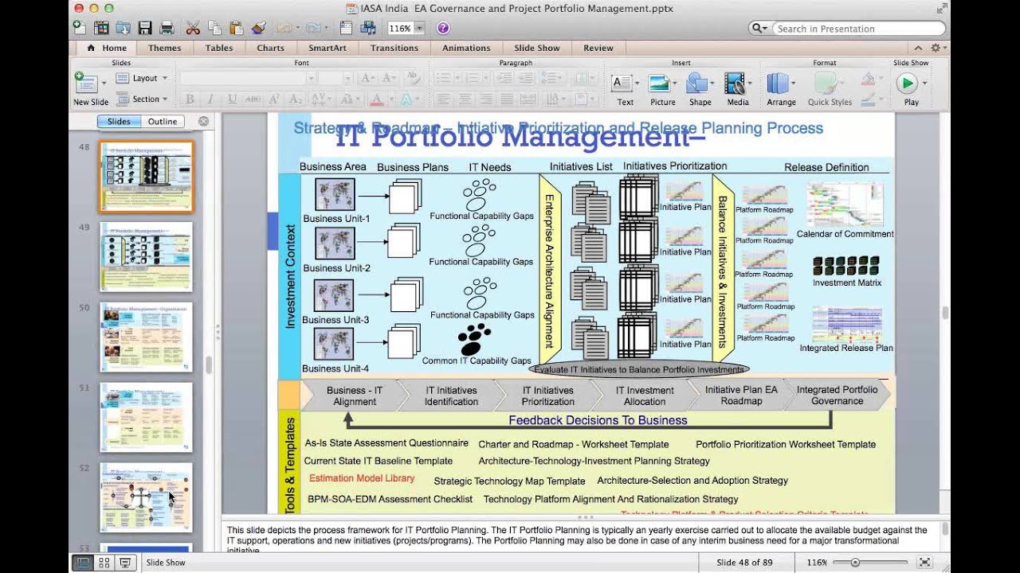The width and height of the screenshot is (1020, 573).
Task: Click the Print icon
Action: (x=167, y=28)
